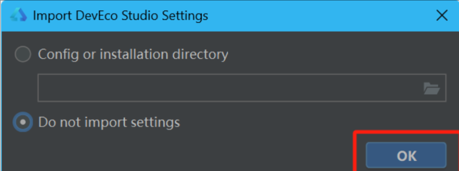Click the DevEco Studio logo icon
The image size is (459, 171).
(x=19, y=16)
